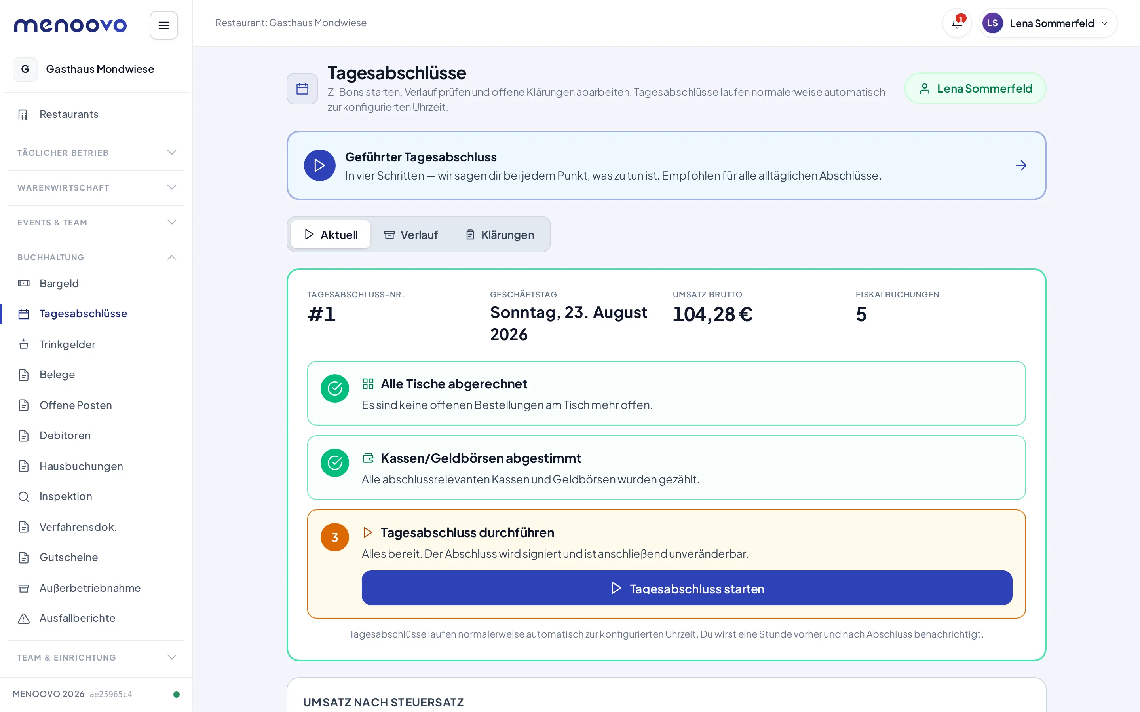
Task: Switch to the Verlauf tab
Action: pyautogui.click(x=411, y=235)
